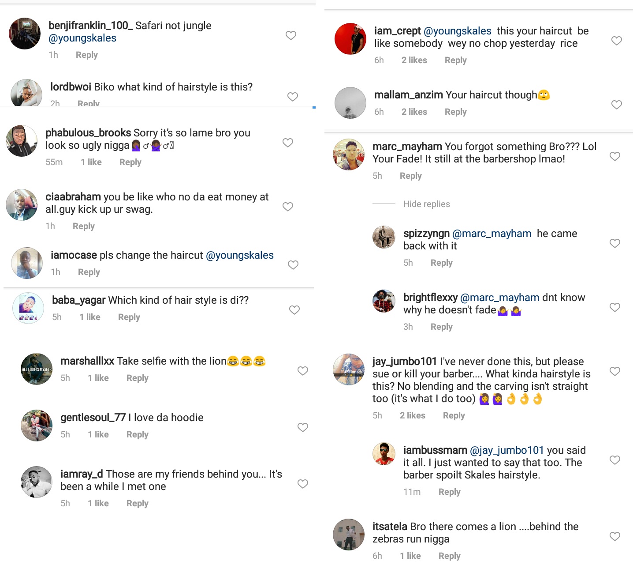Tap heart on marshalllxx's lion selfie comment

tap(303, 371)
